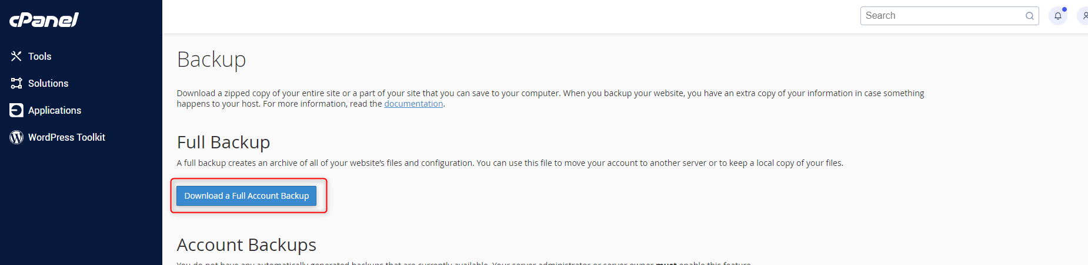
Task: Go to the Solutions menu label
Action: 48,83
